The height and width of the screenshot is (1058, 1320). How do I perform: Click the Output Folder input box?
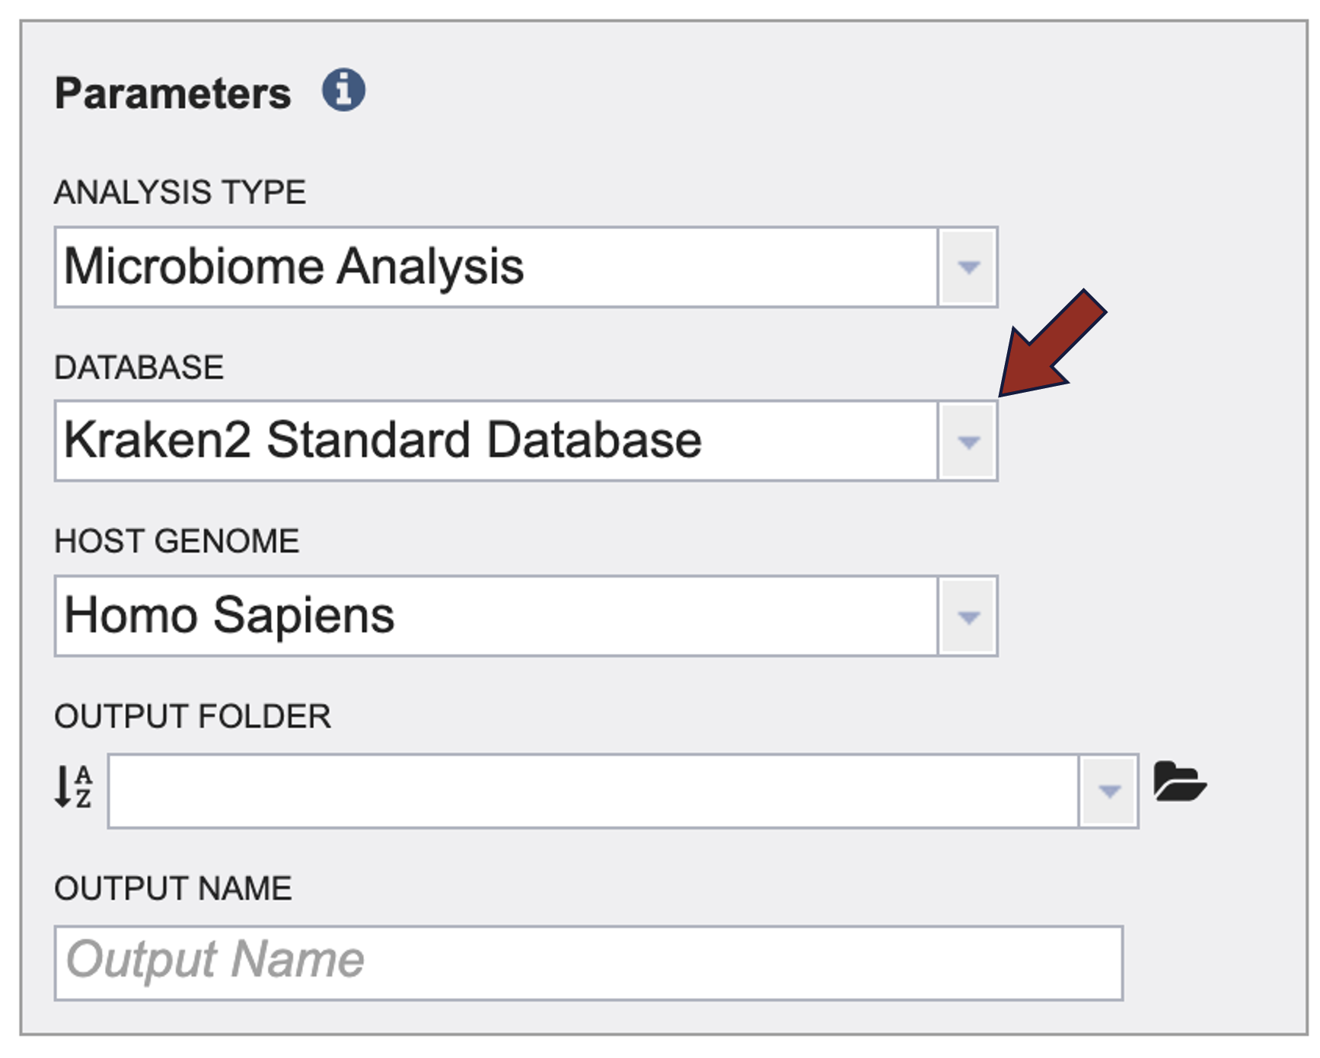tap(593, 792)
